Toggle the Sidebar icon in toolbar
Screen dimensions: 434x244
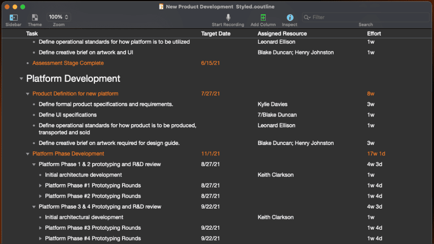13,17
